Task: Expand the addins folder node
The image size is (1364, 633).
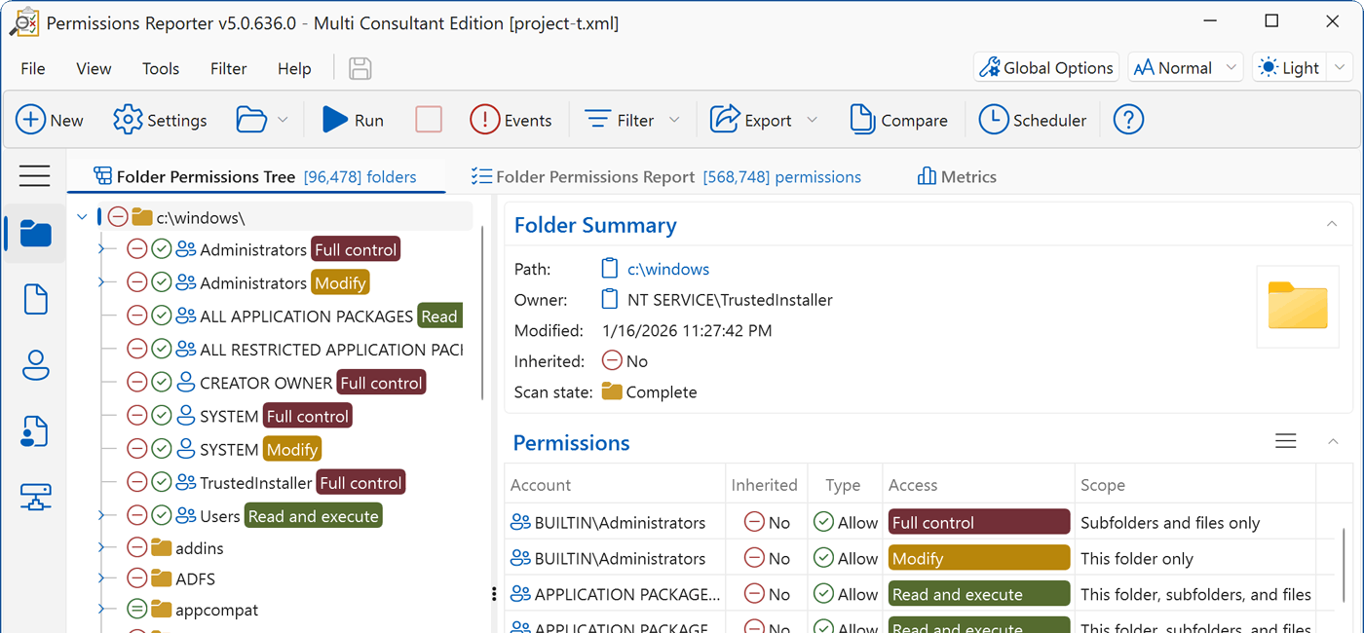Action: click(x=101, y=548)
